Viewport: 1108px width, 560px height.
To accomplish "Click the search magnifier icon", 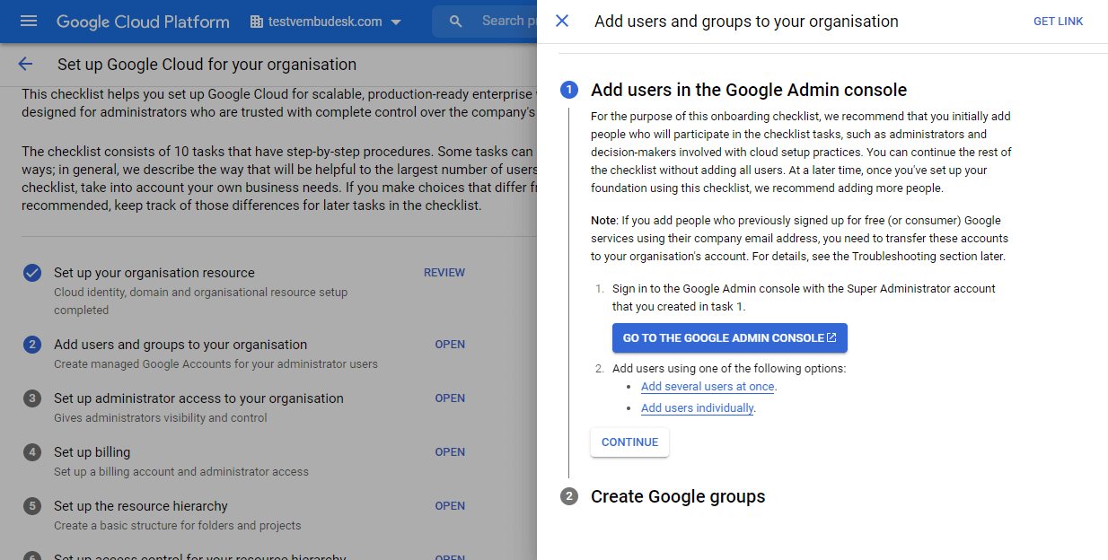I will [456, 21].
